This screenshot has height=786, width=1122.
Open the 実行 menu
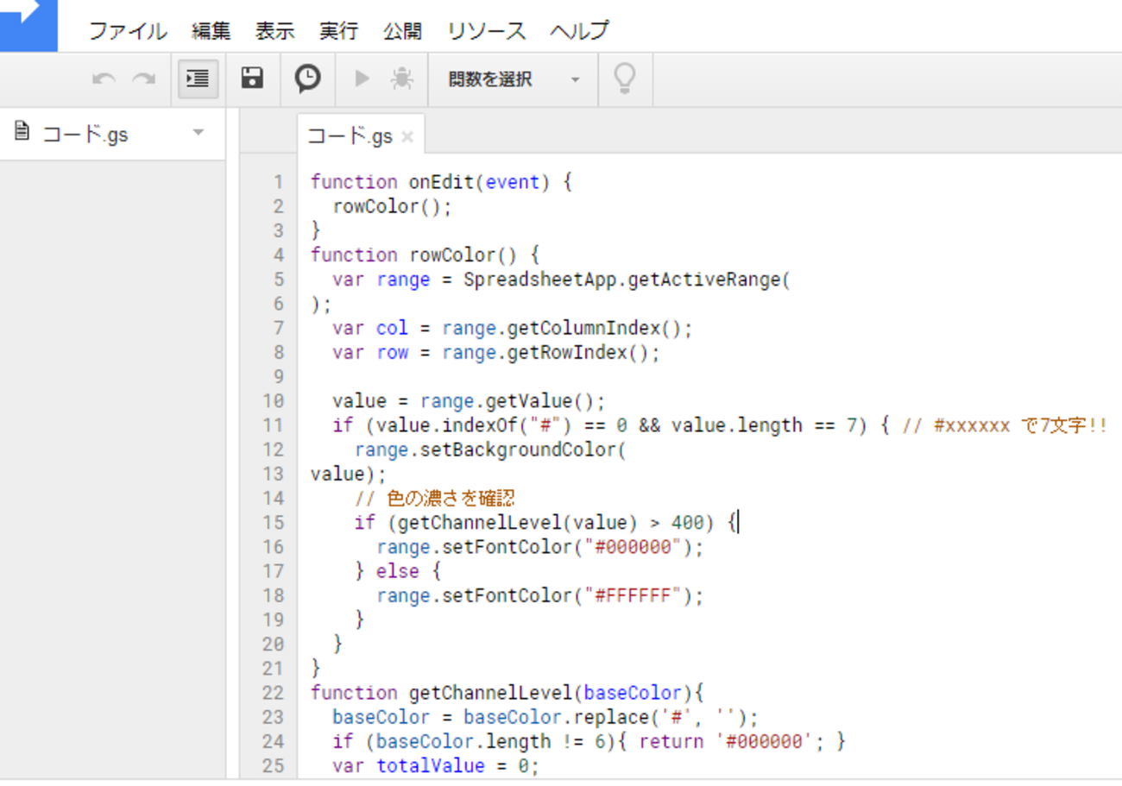point(339,32)
